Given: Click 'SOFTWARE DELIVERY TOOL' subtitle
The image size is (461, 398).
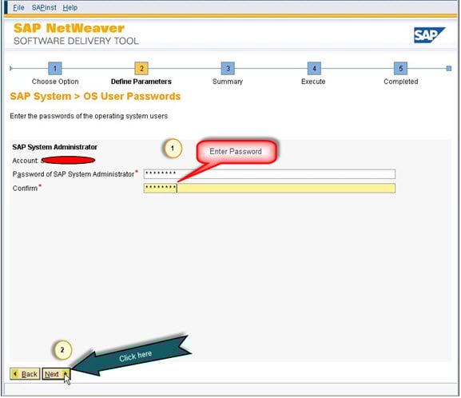Looking at the screenshot, I should point(76,42).
